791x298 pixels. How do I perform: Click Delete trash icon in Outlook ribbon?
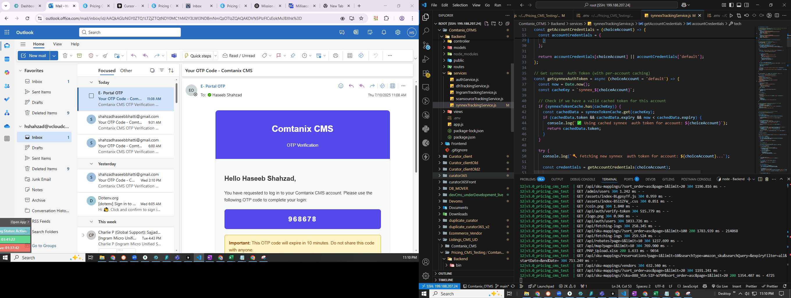pyautogui.click(x=65, y=56)
